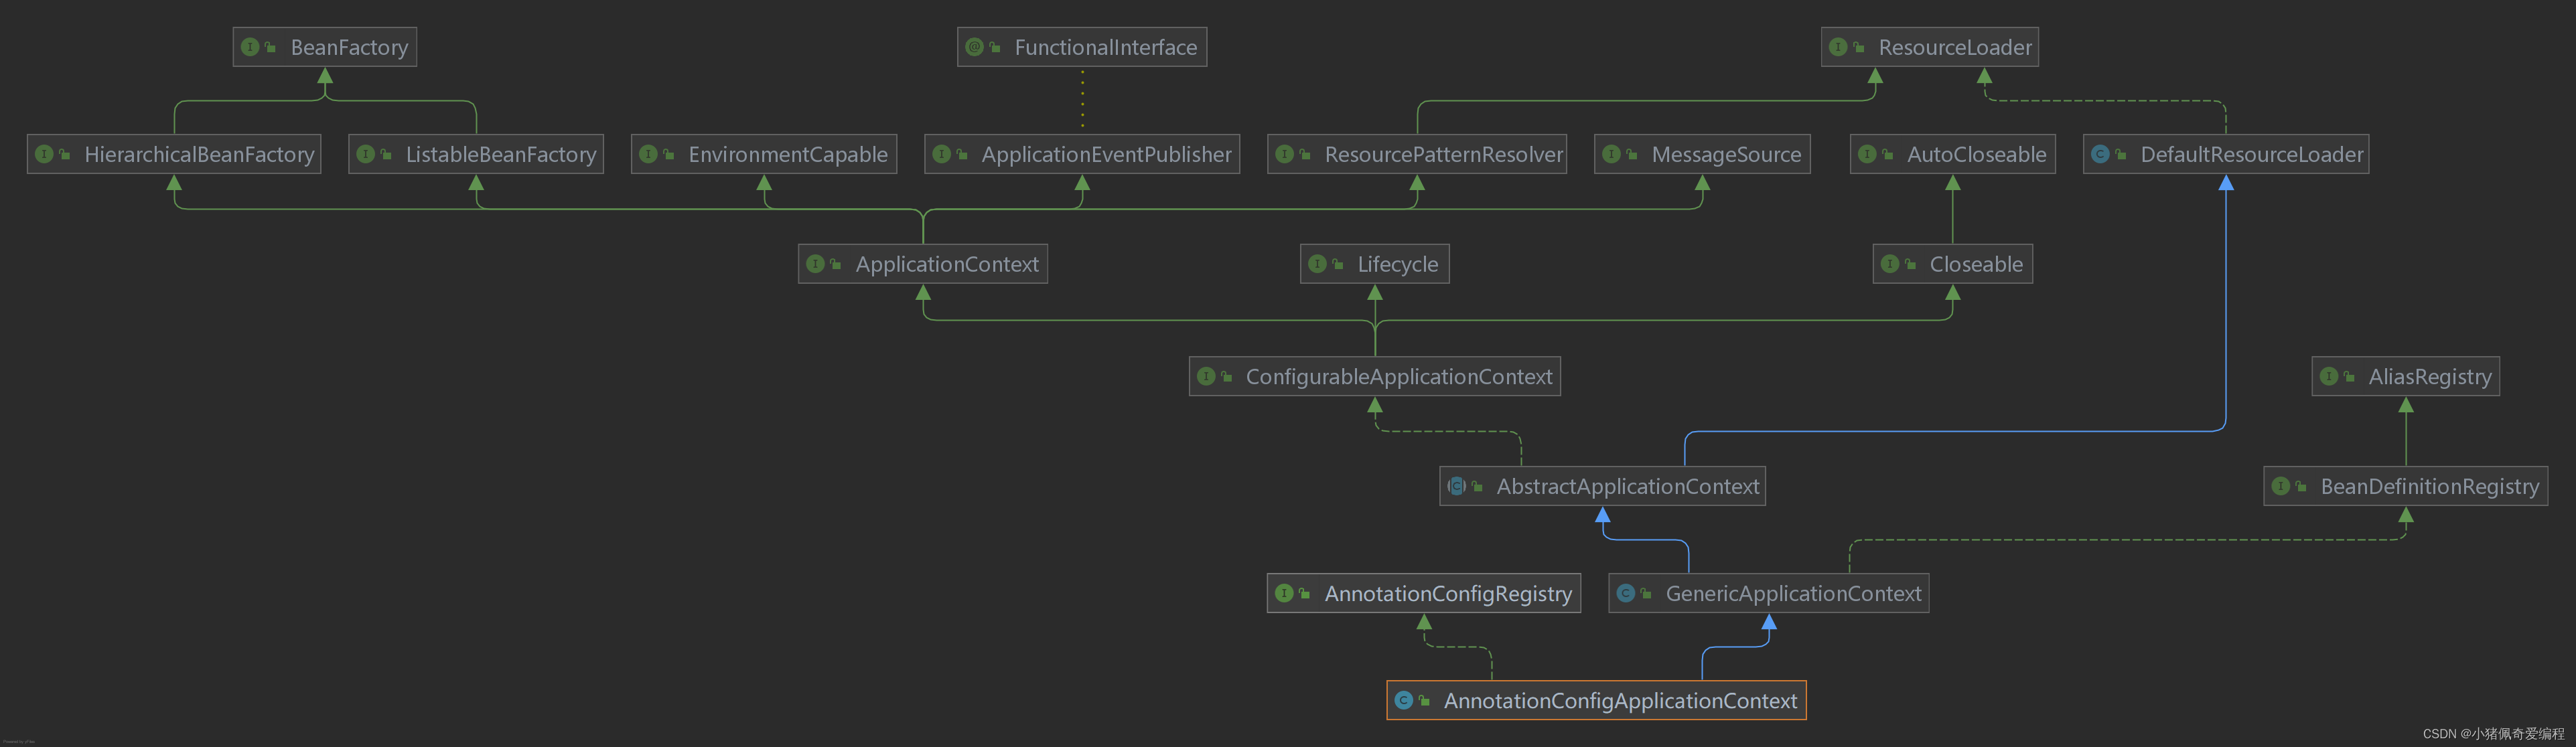Viewport: 2576px width, 747px height.
Task: Click the ApplicationEventPublisher interface icon
Action: tap(941, 154)
